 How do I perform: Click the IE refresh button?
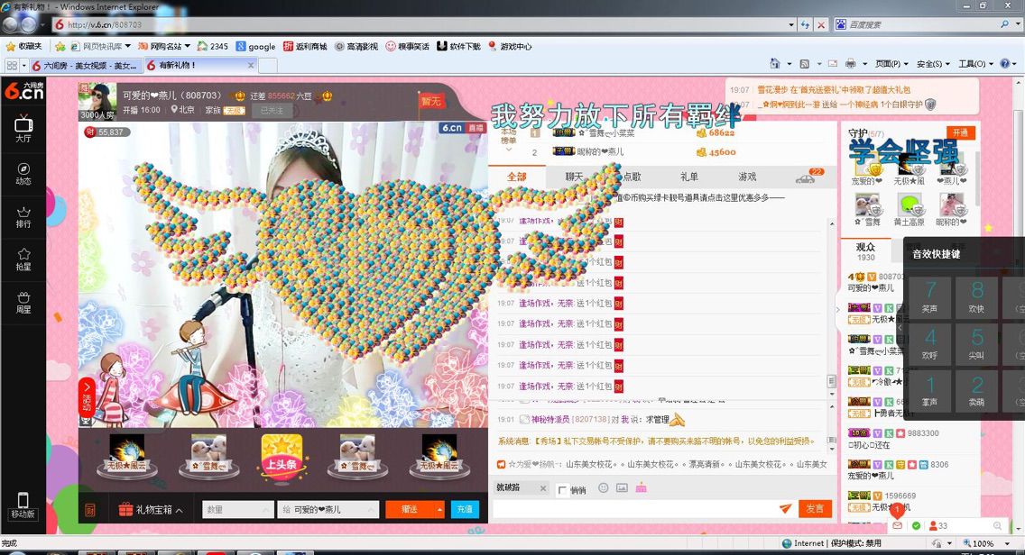coord(806,25)
